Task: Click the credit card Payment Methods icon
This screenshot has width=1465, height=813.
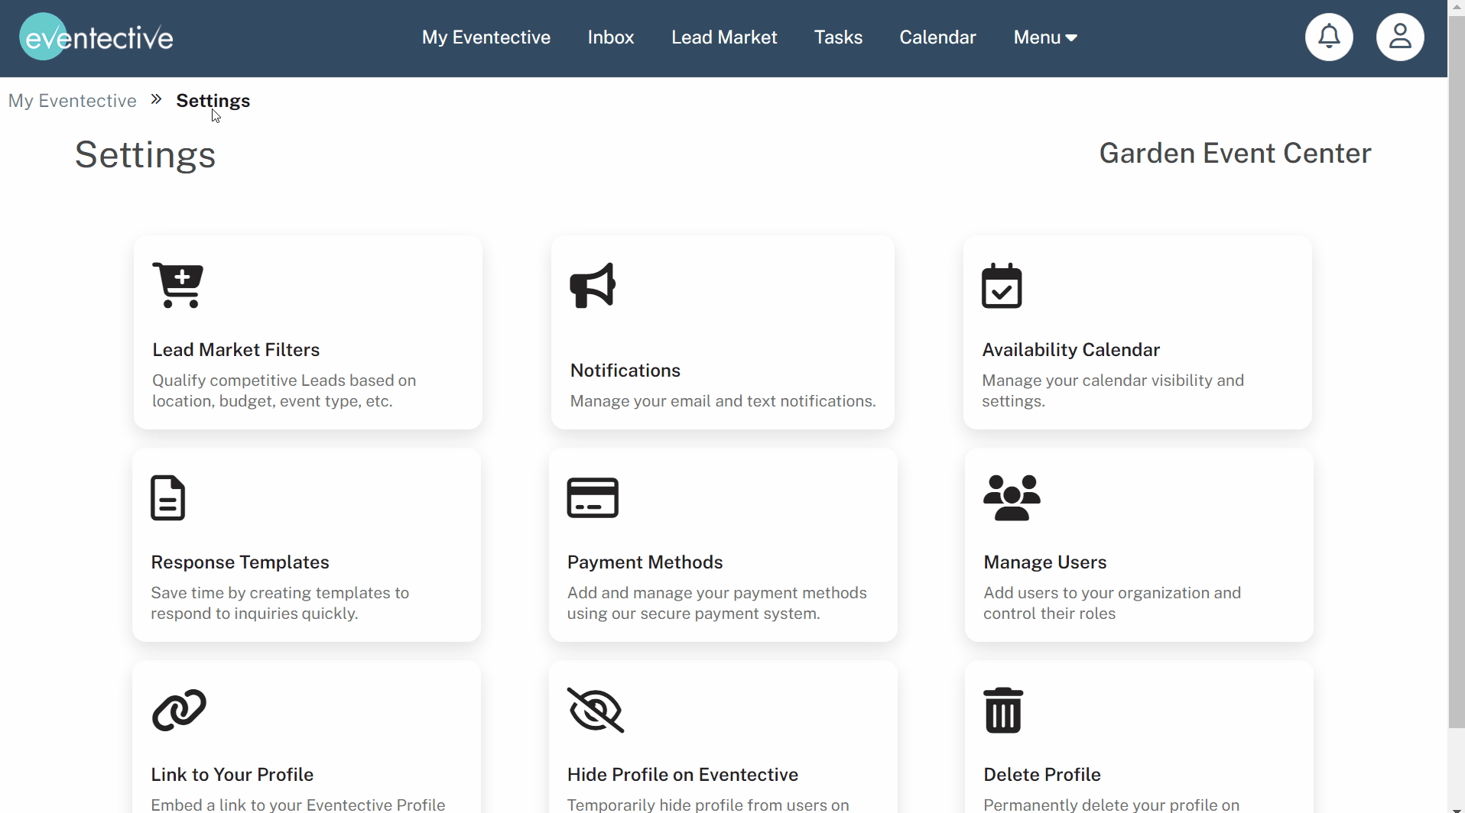Action: tap(593, 497)
